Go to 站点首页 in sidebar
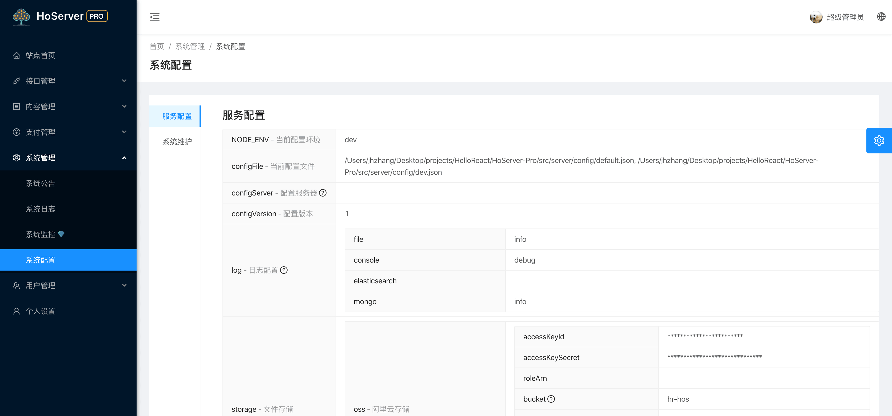The width and height of the screenshot is (892, 416). pos(68,55)
